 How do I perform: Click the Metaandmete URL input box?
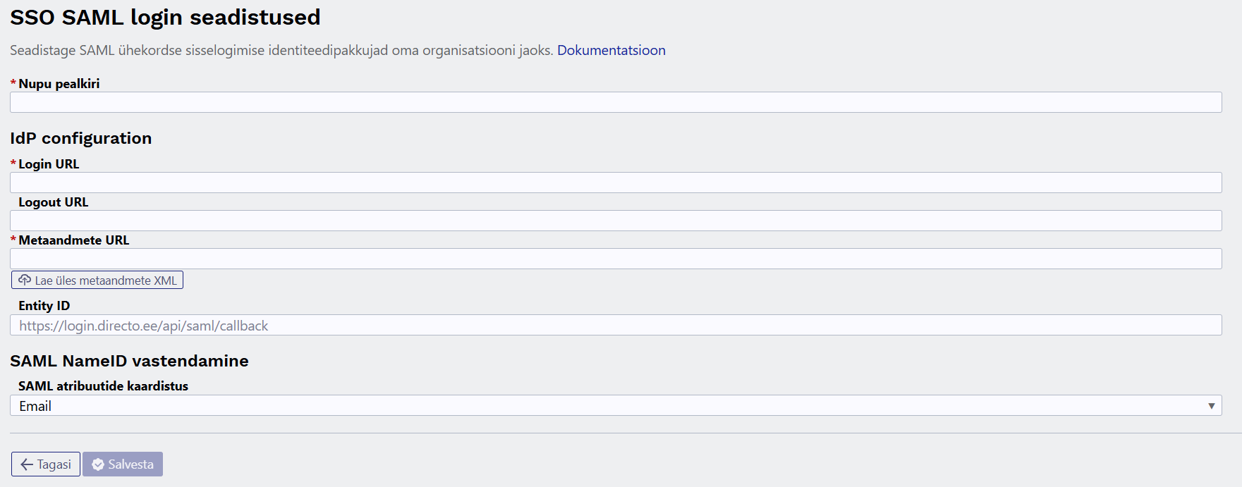(x=616, y=259)
